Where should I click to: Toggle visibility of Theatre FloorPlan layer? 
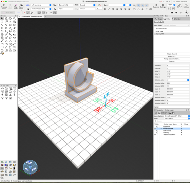[155, 135]
